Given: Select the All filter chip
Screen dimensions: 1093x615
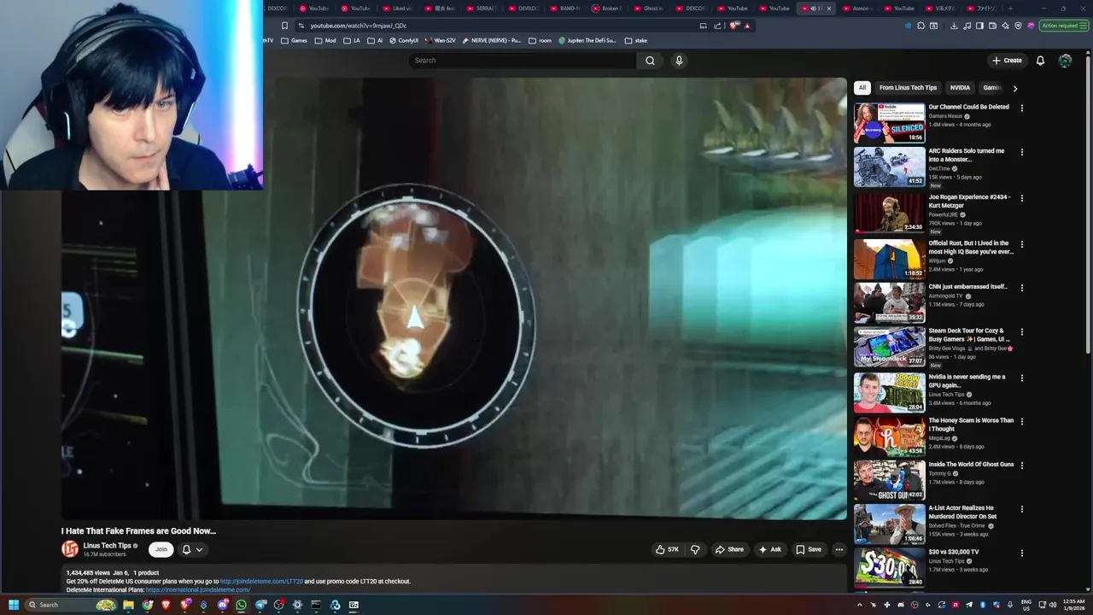Looking at the screenshot, I should pos(862,87).
